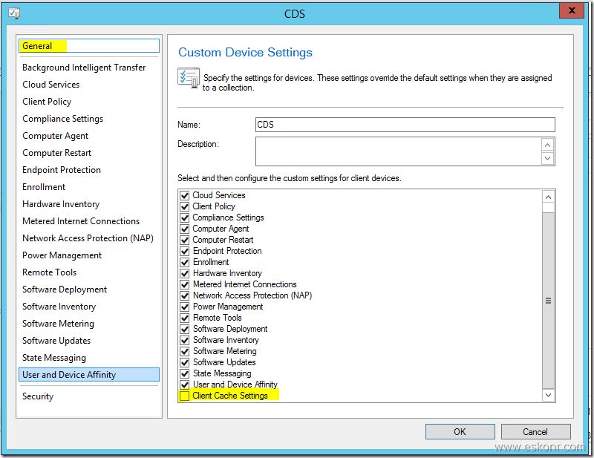Enable the Client Cache Settings checkbox
The image size is (594, 458).
[x=185, y=396]
